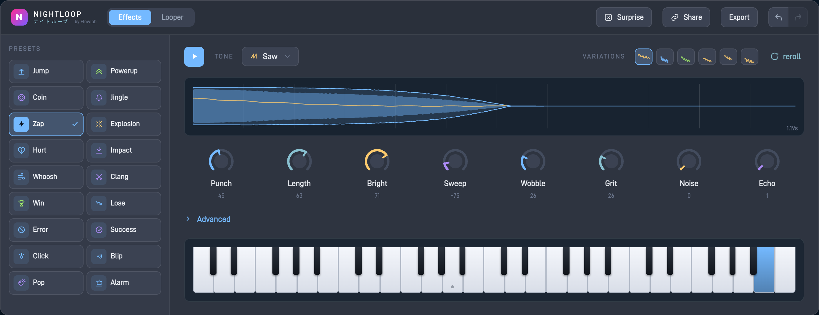Screen dimensions: 819x315
Task: Pick the Click preset
Action: point(46,256)
